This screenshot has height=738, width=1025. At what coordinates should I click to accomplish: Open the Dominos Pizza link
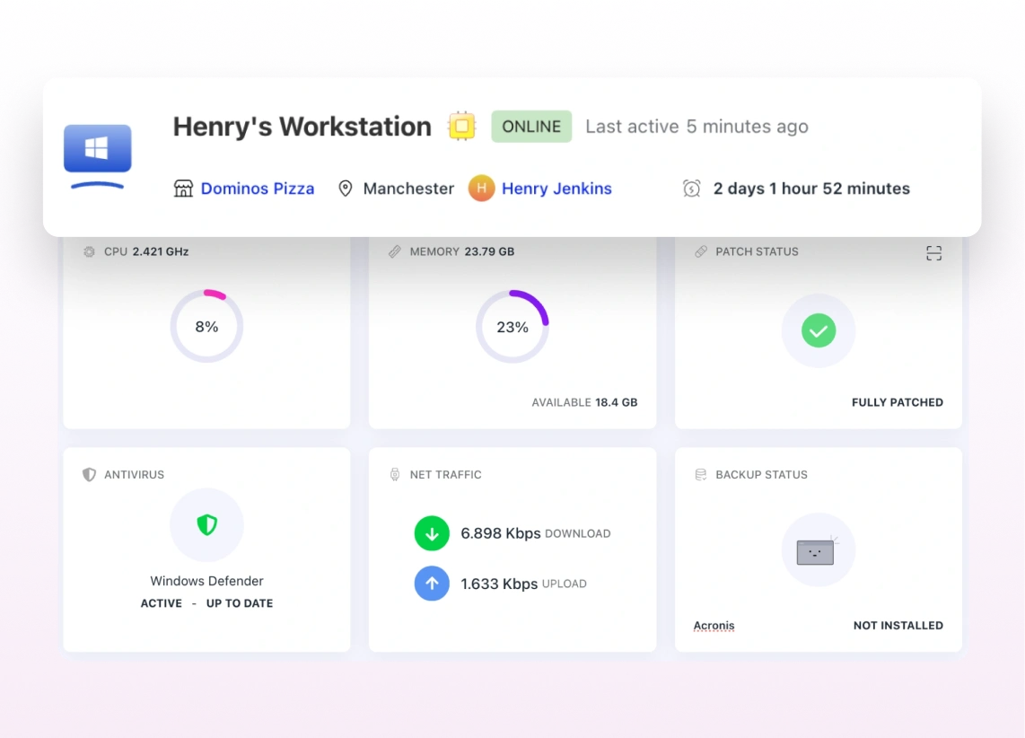tap(258, 189)
